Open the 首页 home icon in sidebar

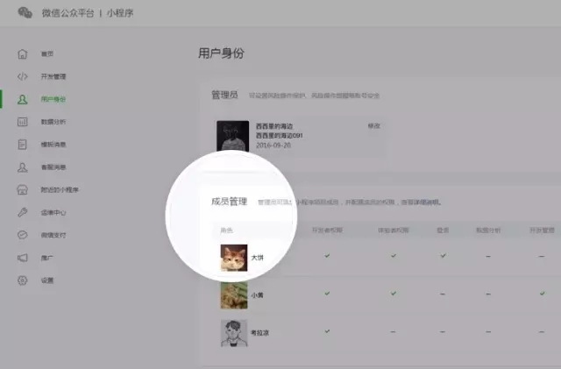point(23,54)
